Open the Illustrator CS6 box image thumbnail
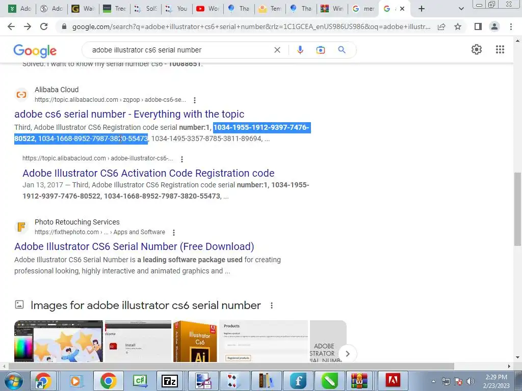Viewport: 522px width, 391px height. click(195, 341)
